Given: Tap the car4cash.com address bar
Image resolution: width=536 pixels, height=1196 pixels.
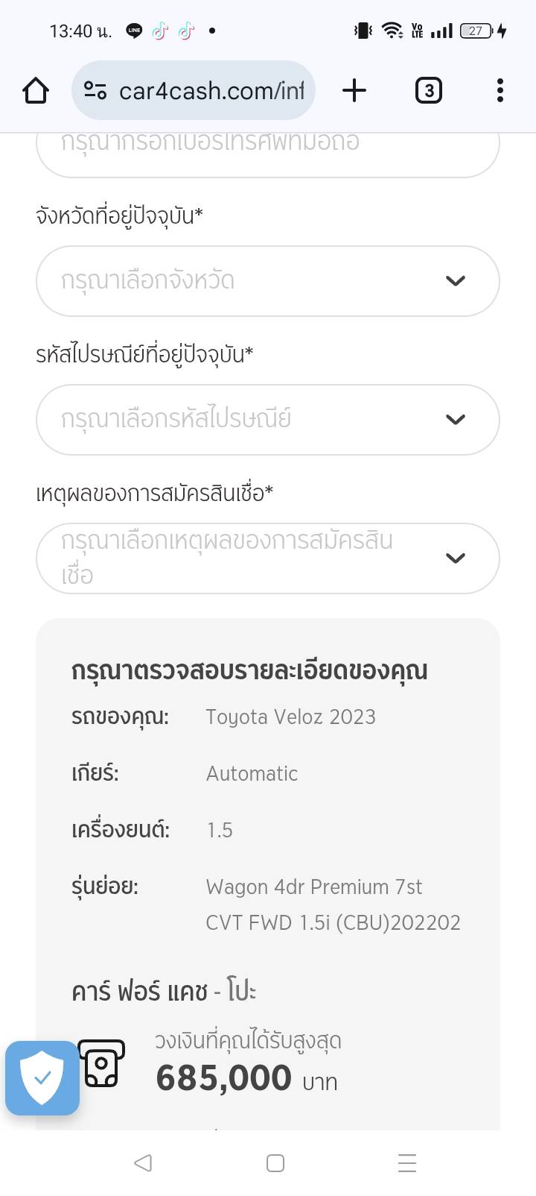Looking at the screenshot, I should (x=211, y=91).
